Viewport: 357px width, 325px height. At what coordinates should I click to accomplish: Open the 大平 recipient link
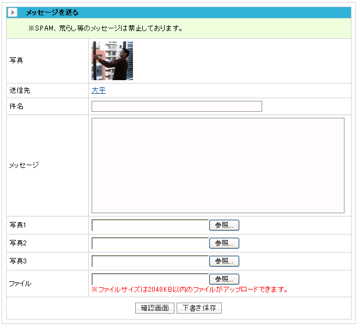(99, 91)
